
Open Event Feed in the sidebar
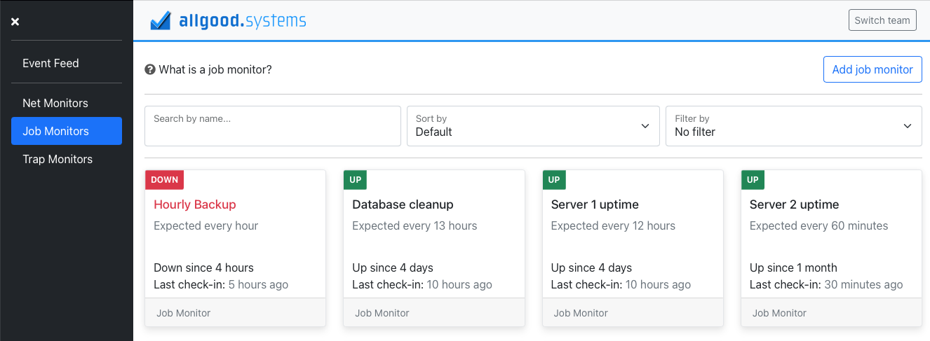click(50, 63)
